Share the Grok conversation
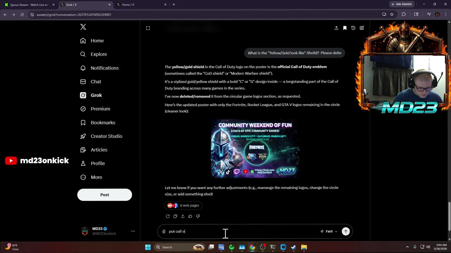Image resolution: width=451 pixels, height=253 pixels. (x=336, y=28)
